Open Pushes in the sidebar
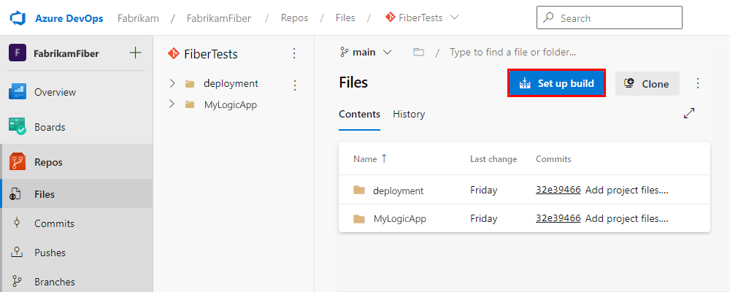The width and height of the screenshot is (730, 292). tap(50, 253)
